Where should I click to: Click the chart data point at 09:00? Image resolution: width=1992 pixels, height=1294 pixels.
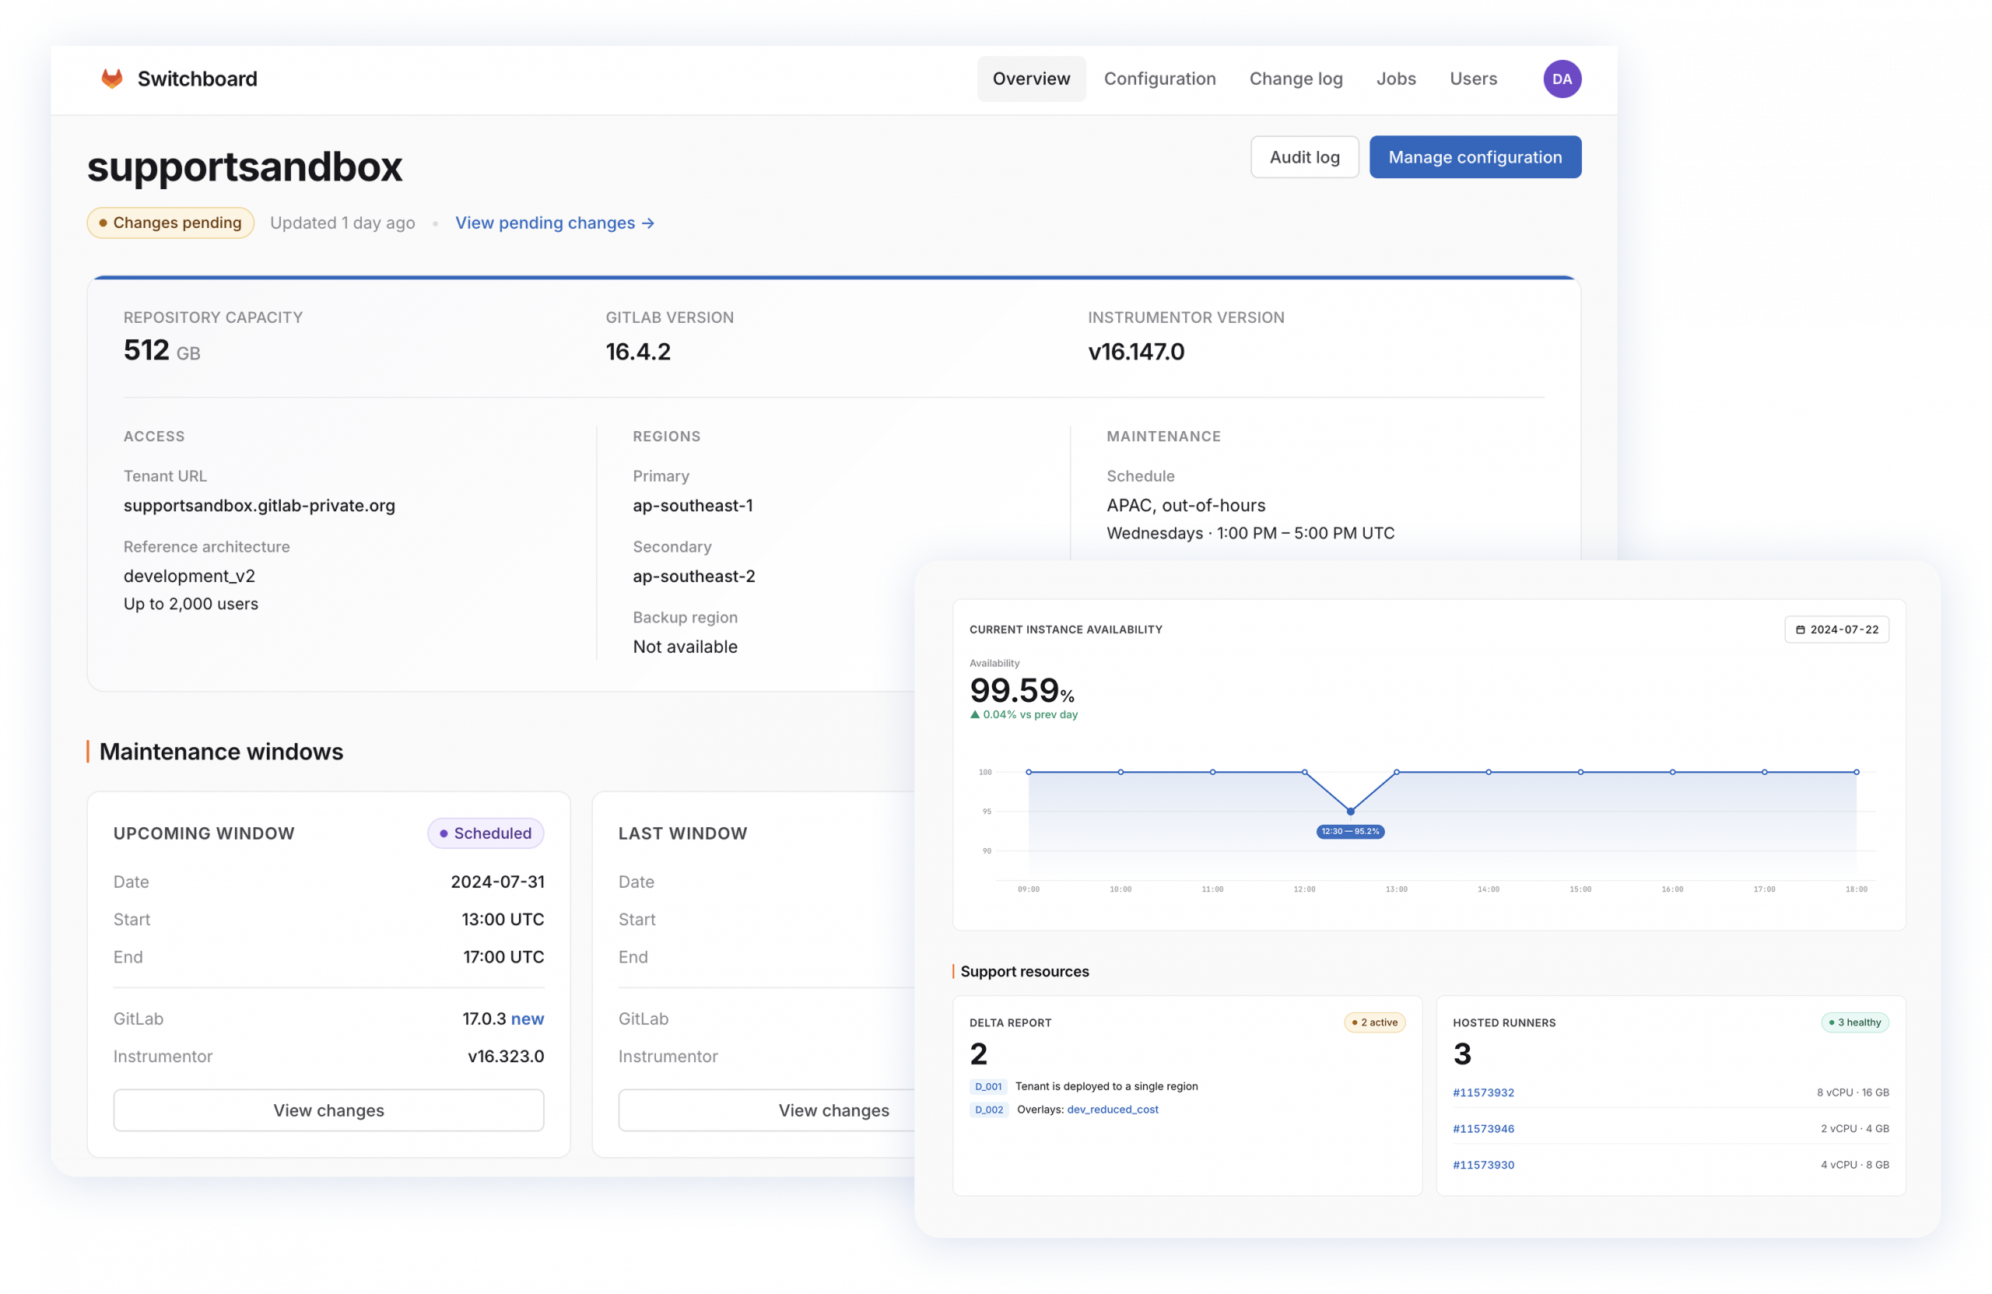pyautogui.click(x=1029, y=772)
